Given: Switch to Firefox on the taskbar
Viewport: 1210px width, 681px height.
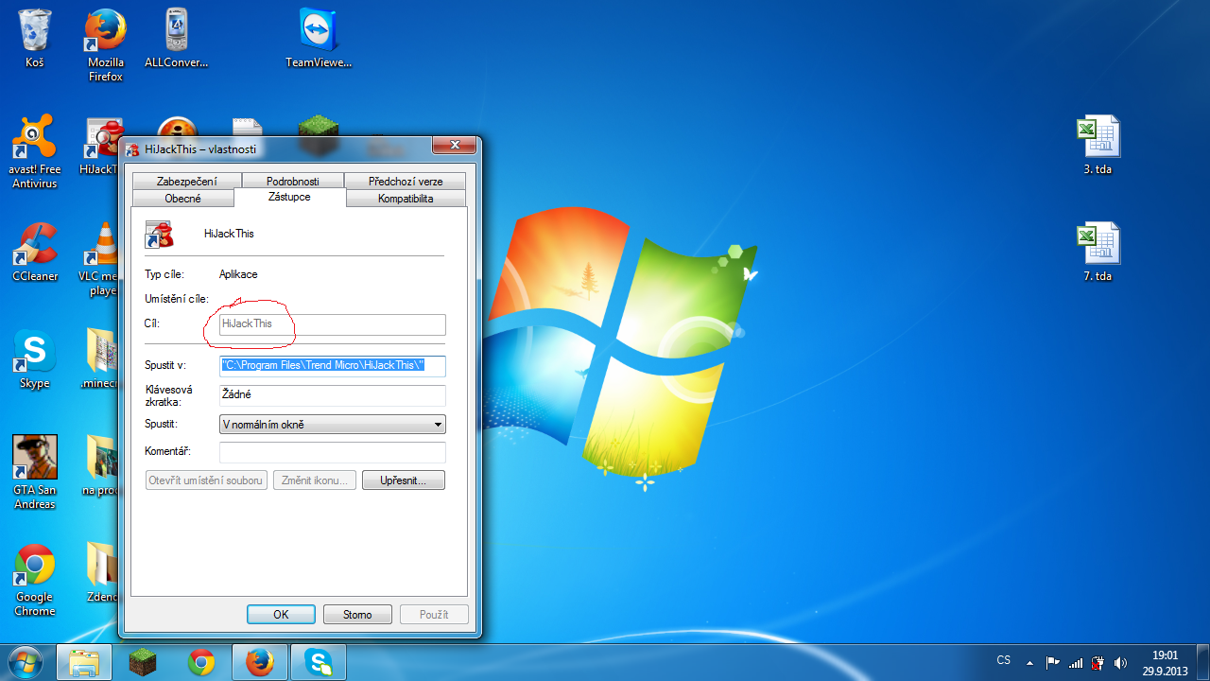Looking at the screenshot, I should pos(259,662).
